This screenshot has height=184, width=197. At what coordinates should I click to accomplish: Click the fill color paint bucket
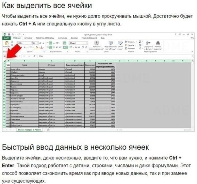coord(37,47)
